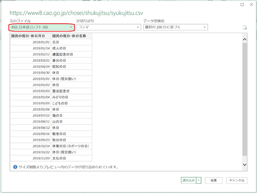Select the 国民の祝日・休日名称 column header
Screen dimensions: 257x194
(71, 36)
